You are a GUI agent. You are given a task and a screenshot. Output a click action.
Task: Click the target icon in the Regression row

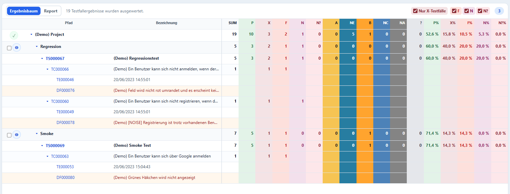tap(17, 48)
